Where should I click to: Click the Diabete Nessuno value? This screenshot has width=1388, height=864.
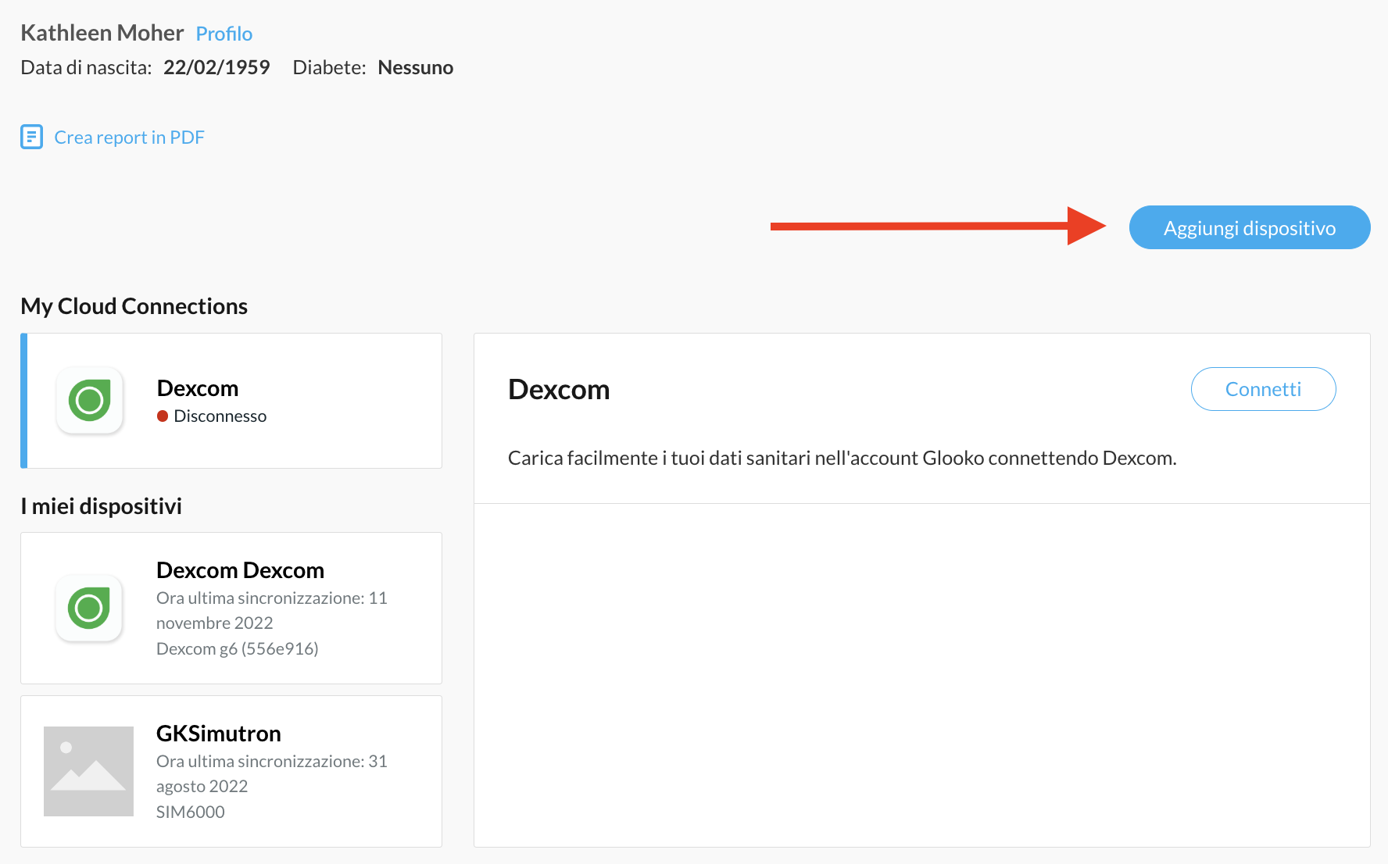pyautogui.click(x=415, y=68)
